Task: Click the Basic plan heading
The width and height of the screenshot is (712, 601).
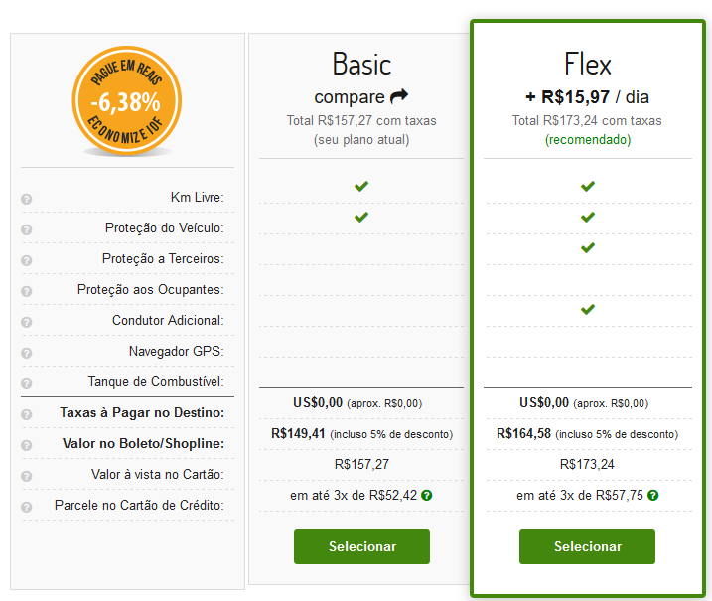Action: click(x=361, y=64)
